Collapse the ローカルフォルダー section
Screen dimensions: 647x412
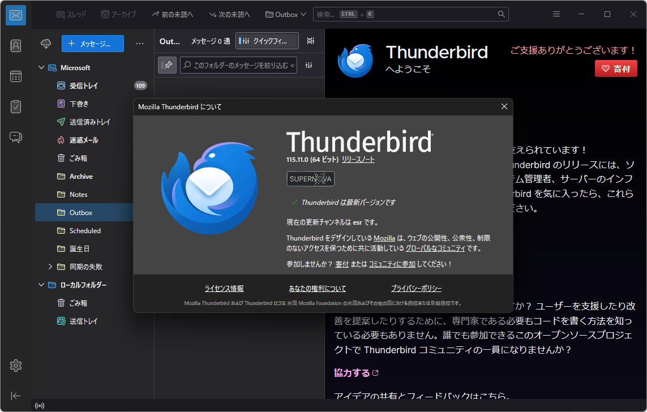[x=41, y=285]
